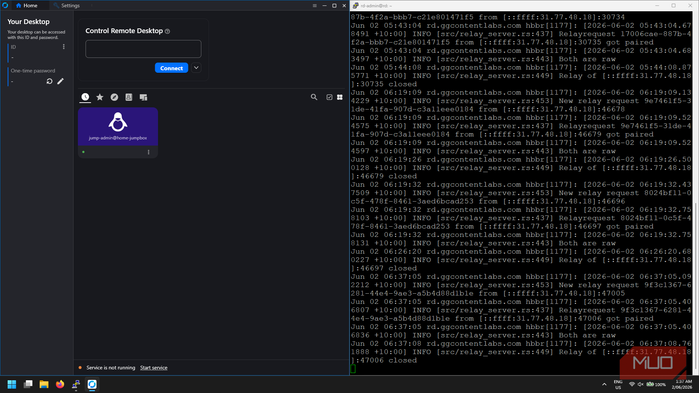Click the PuTTY window title icon

[355, 5]
